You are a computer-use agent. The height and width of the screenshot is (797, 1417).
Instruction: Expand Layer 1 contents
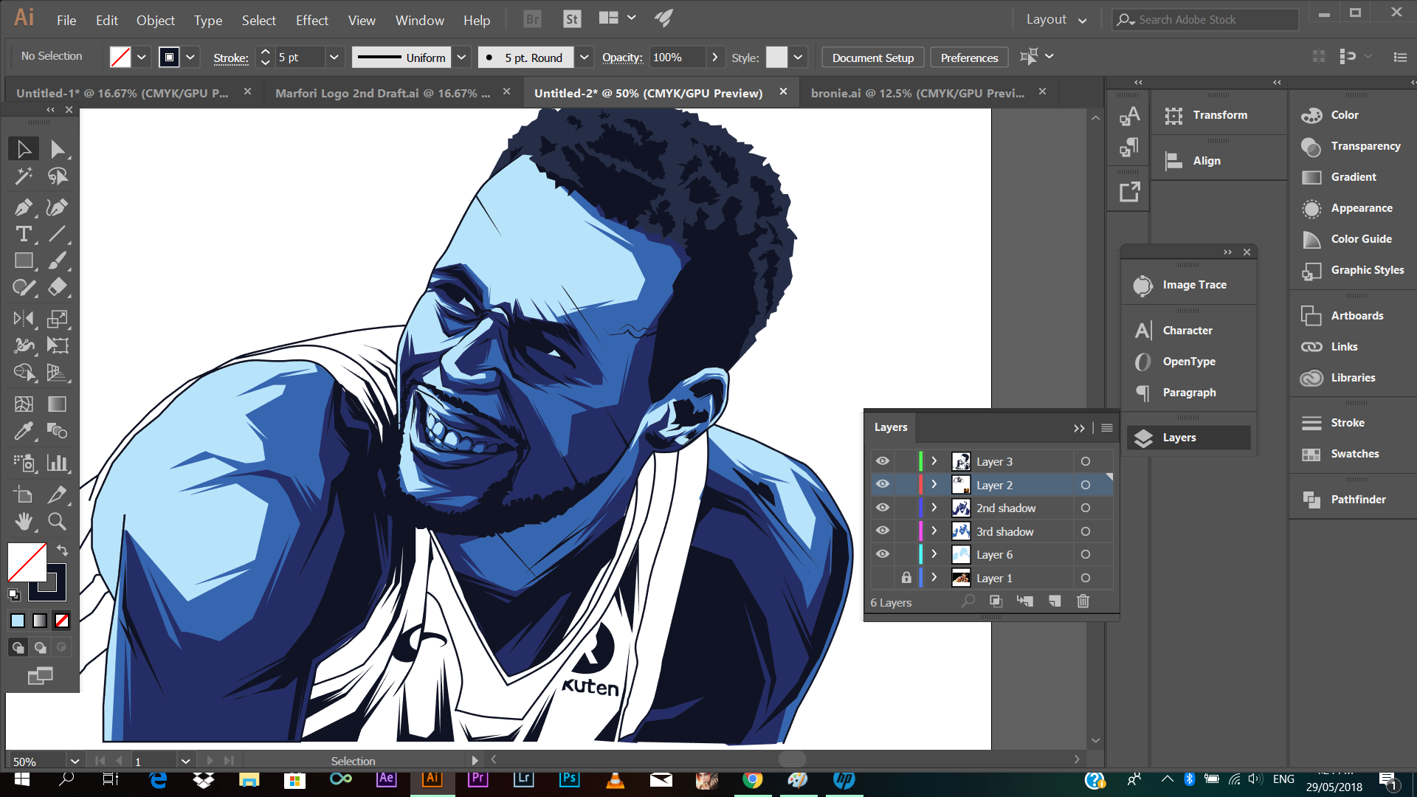[934, 577]
